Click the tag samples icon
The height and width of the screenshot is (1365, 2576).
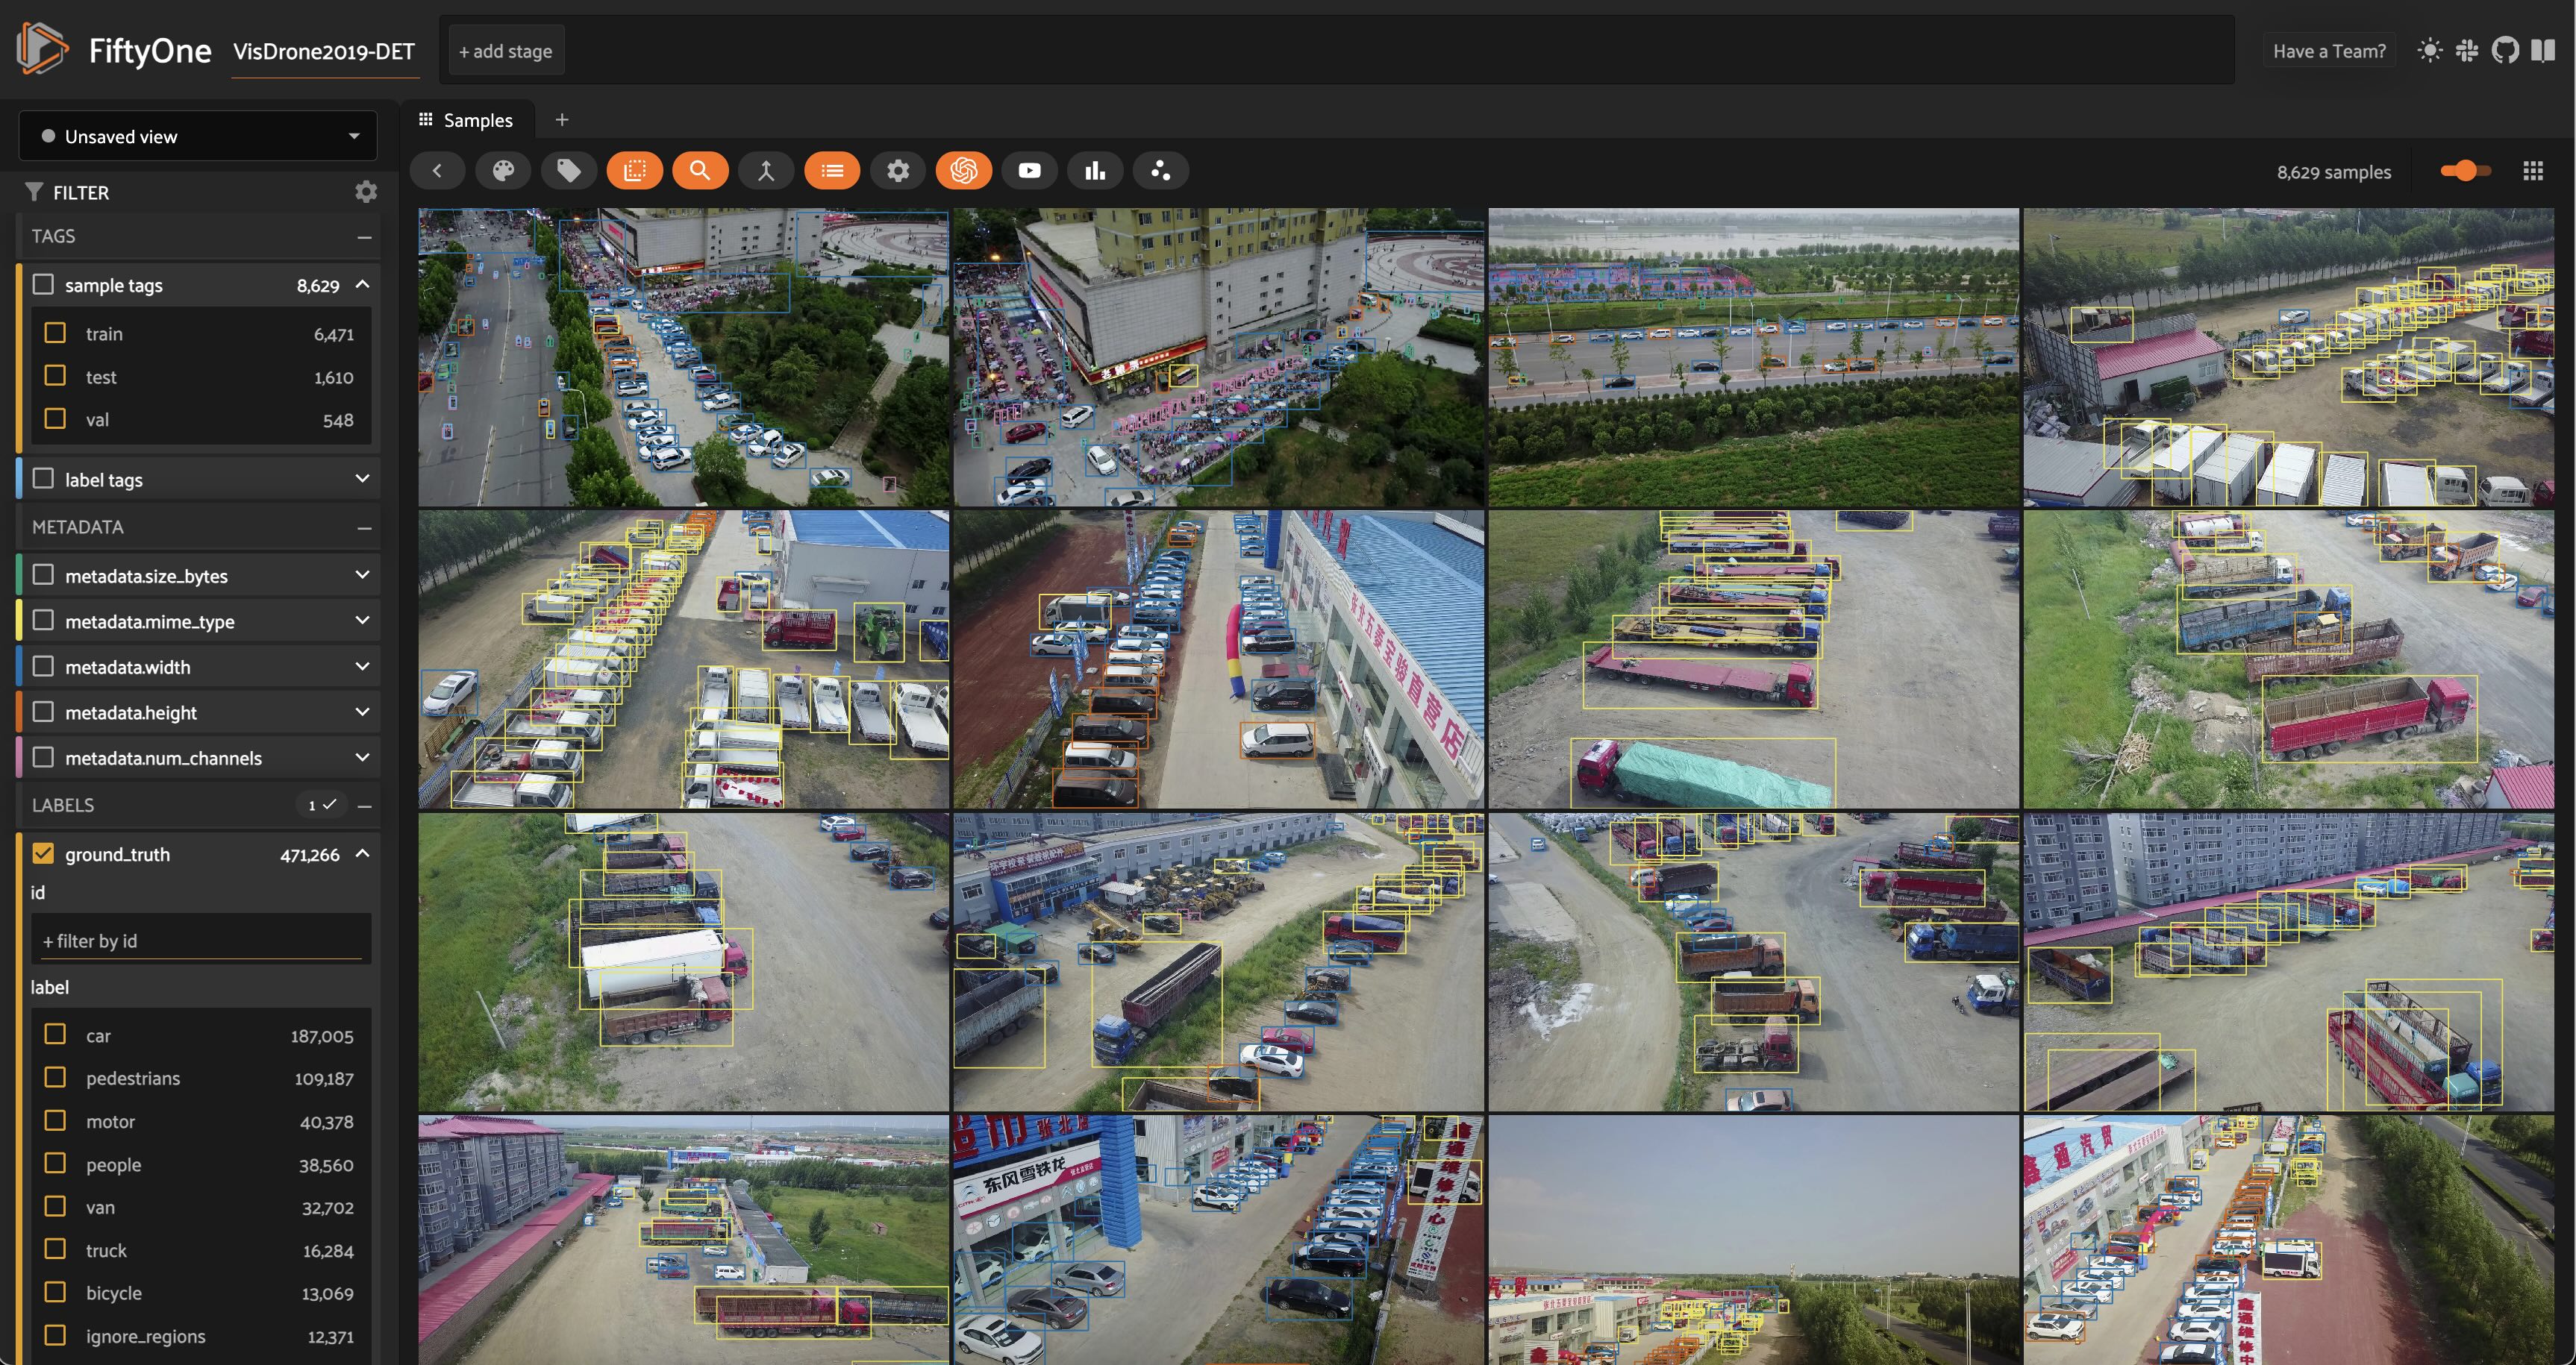pos(568,171)
